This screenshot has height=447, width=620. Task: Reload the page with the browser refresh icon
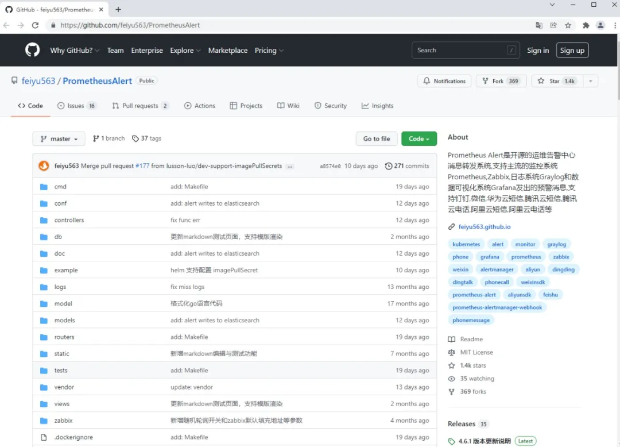[x=35, y=25]
